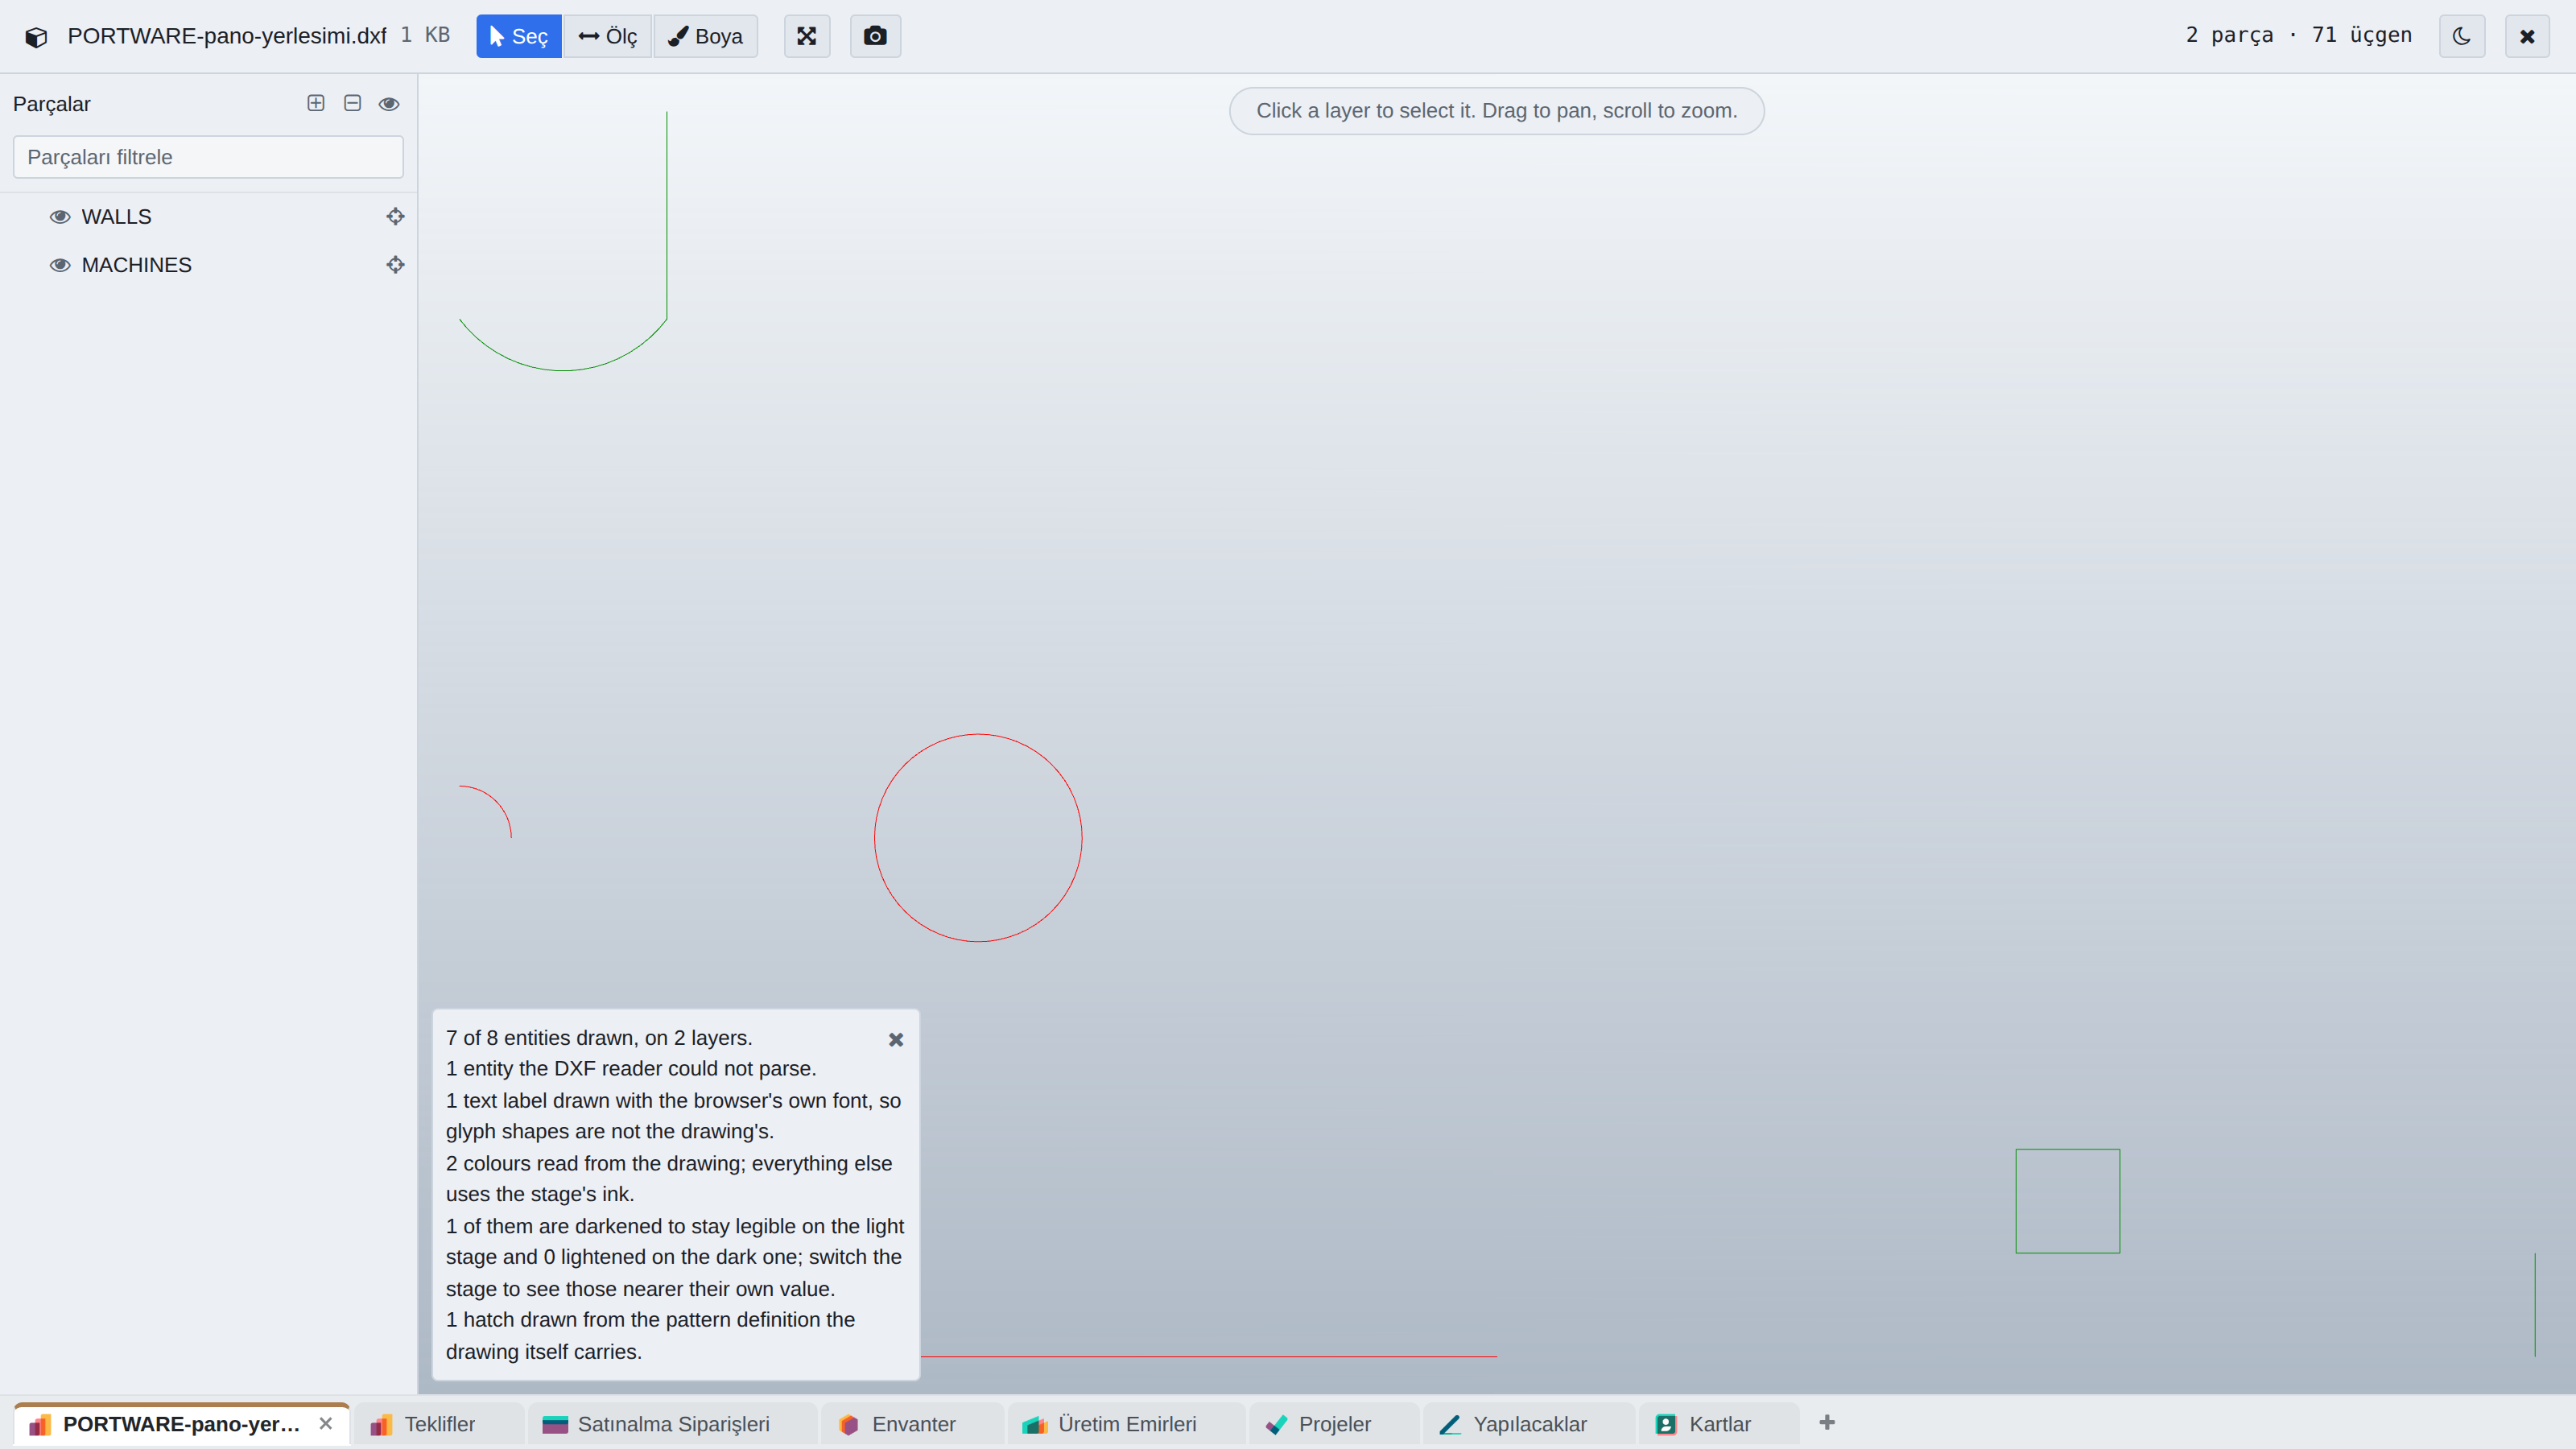Collapse all parts with minus icon
This screenshot has width=2576, height=1449.
point(352,103)
